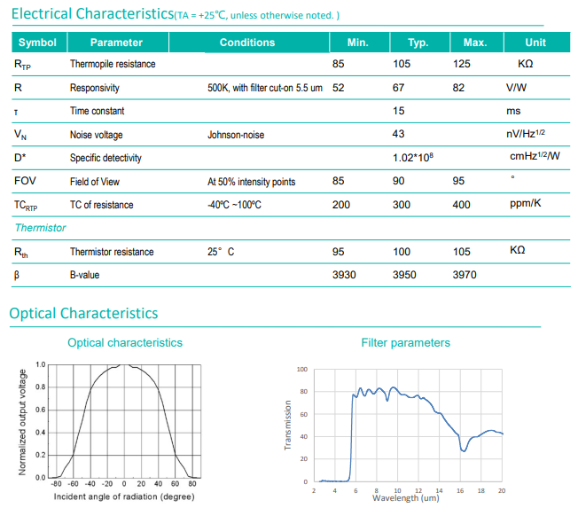Click the Conditions column header

pyautogui.click(x=247, y=43)
